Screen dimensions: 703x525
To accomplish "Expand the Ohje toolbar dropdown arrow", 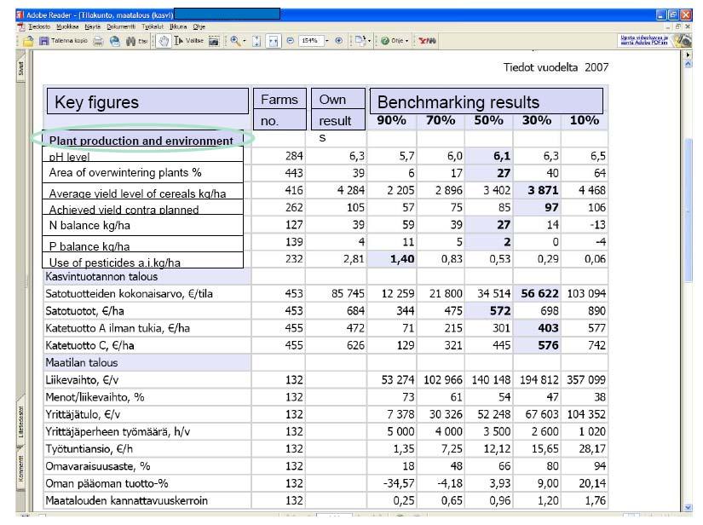I will (406, 41).
